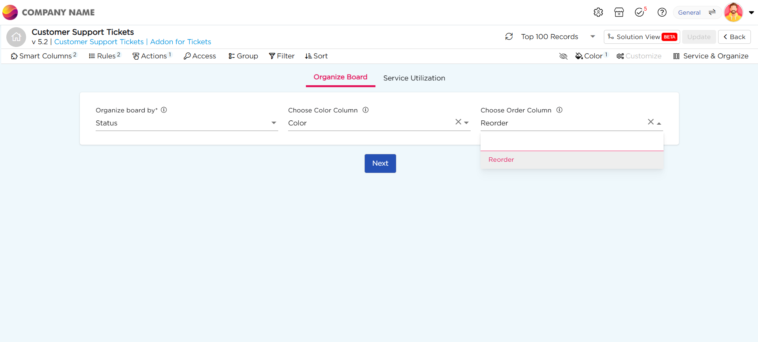Open the settings gear icon
Image resolution: width=758 pixels, height=342 pixels.
coord(598,12)
